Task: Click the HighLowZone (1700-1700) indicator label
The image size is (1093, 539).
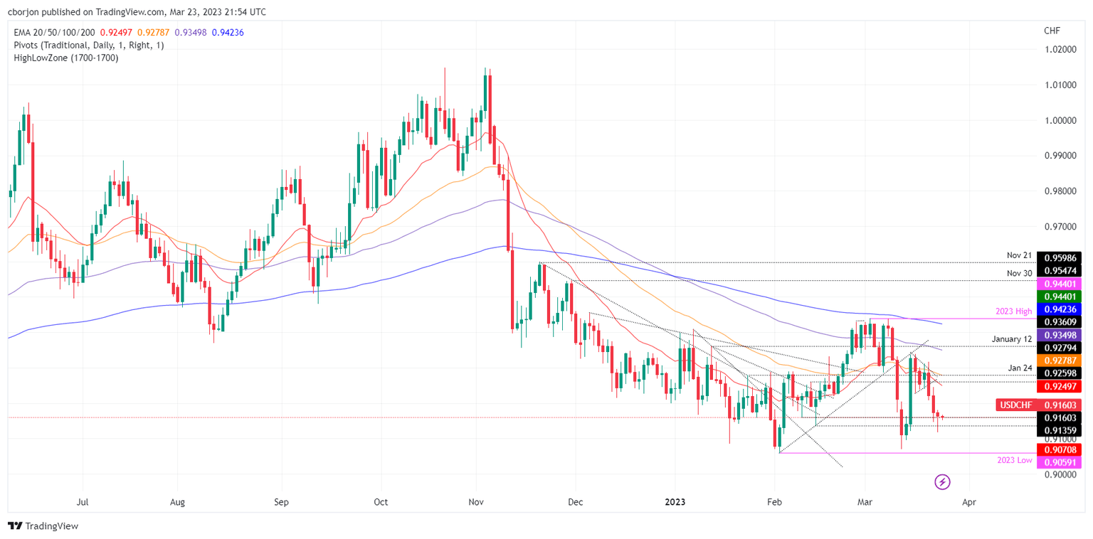Action: [x=65, y=58]
